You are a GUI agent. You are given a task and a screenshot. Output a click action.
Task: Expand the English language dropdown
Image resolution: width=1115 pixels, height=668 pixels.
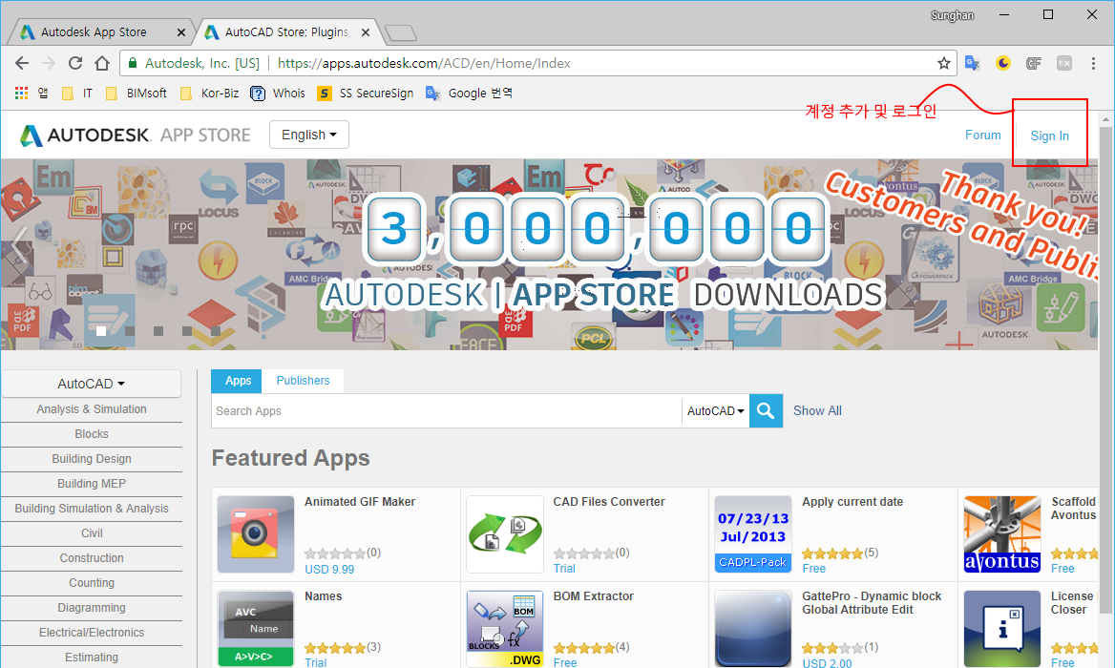tap(308, 136)
